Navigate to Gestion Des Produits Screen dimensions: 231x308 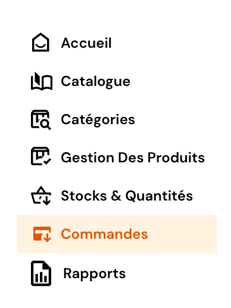pyautogui.click(x=133, y=158)
